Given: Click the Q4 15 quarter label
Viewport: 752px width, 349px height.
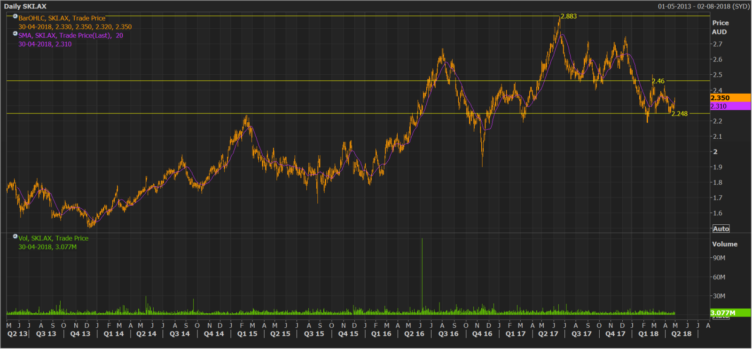Looking at the screenshot, I should (x=348, y=333).
